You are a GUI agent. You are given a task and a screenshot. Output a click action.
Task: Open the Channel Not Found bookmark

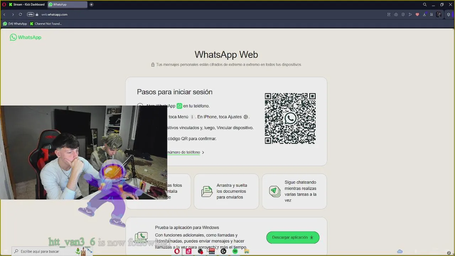click(x=46, y=24)
